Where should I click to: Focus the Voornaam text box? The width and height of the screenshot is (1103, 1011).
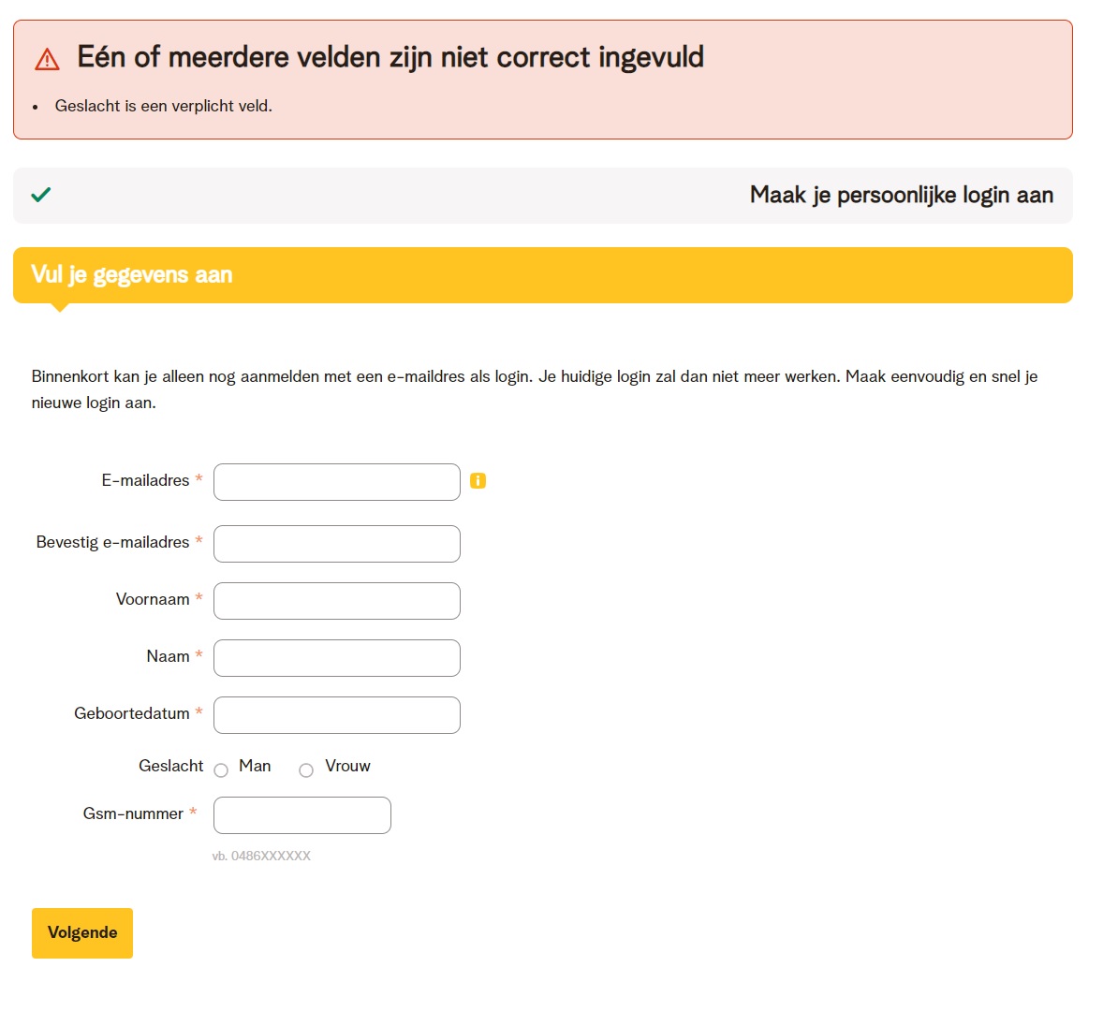(337, 601)
